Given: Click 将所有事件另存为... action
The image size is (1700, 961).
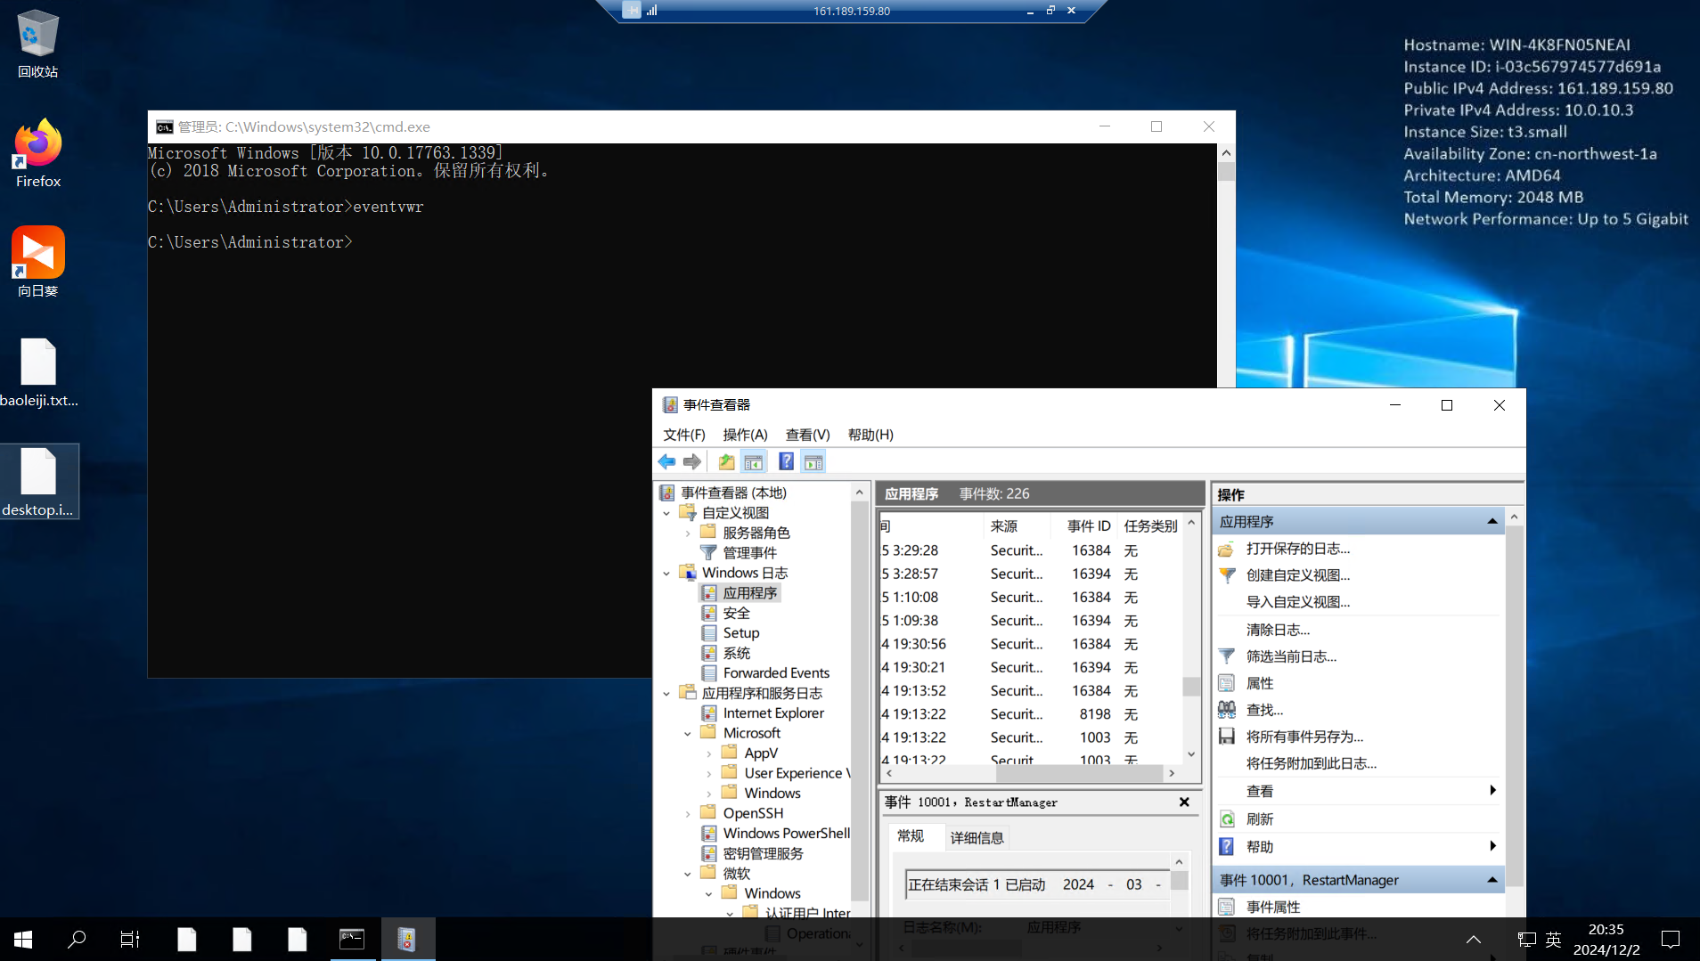Looking at the screenshot, I should [1304, 737].
